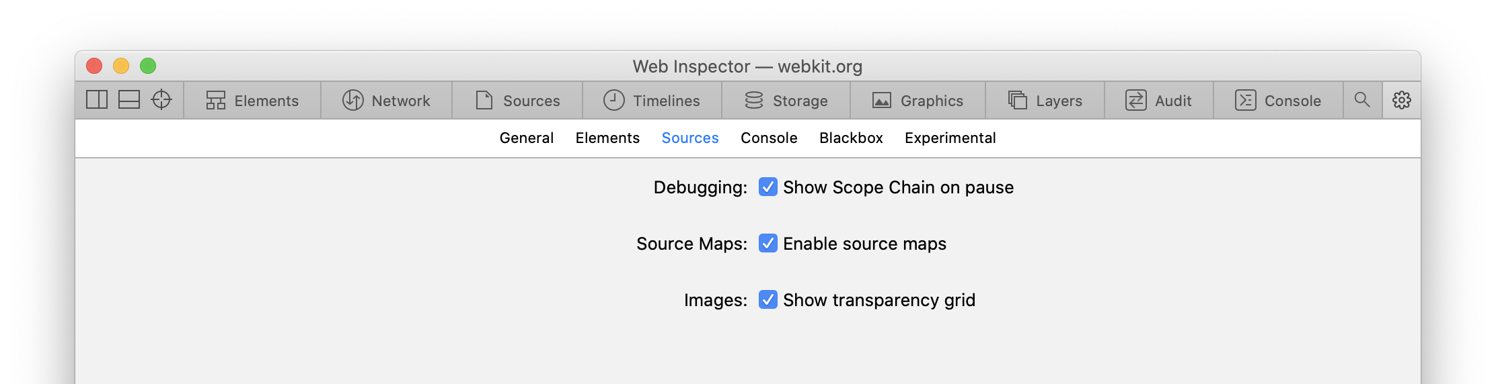Go to Elements settings section

coord(607,138)
